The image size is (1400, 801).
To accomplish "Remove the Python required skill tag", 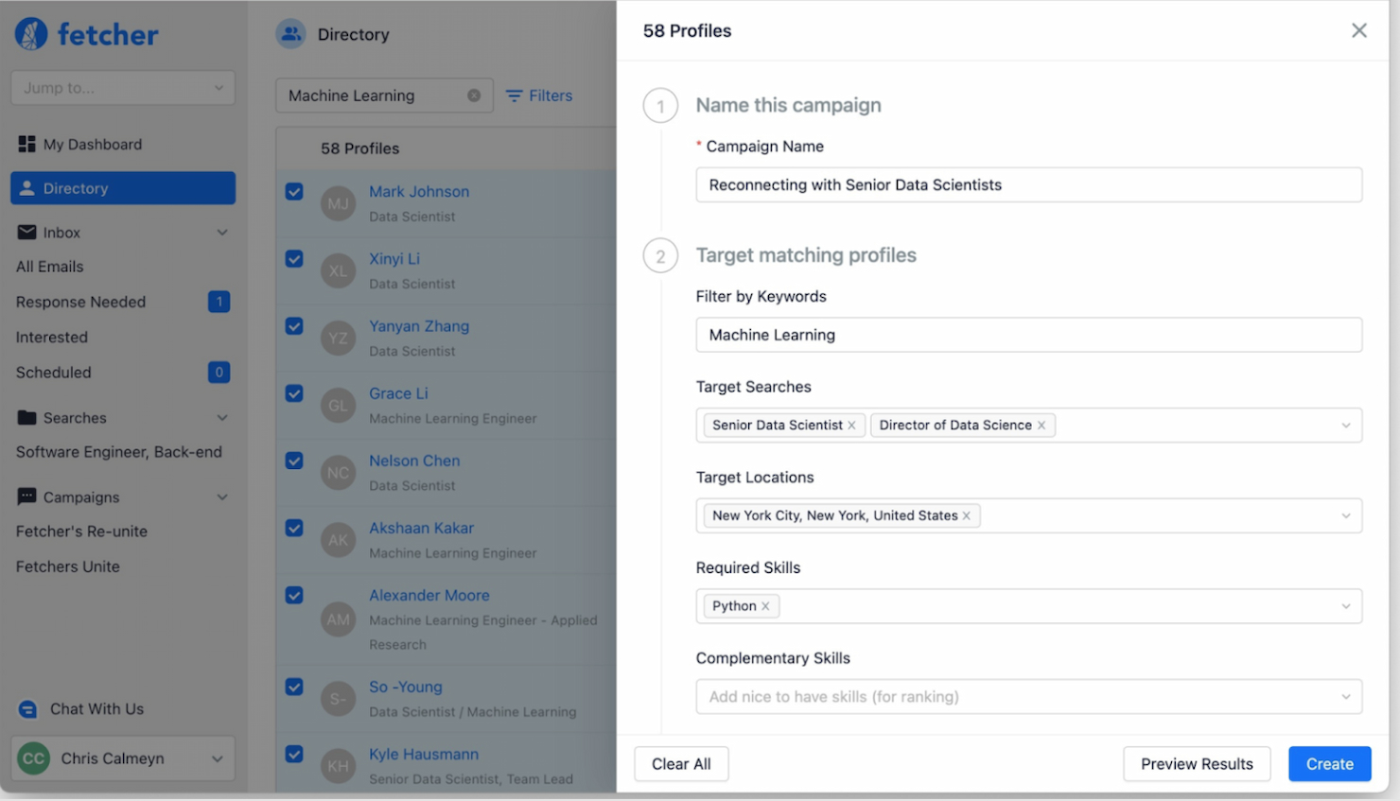I will (765, 605).
